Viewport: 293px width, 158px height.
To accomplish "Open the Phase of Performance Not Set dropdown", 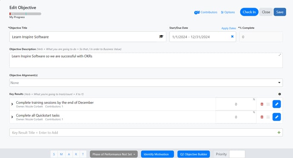I will click(x=114, y=154).
